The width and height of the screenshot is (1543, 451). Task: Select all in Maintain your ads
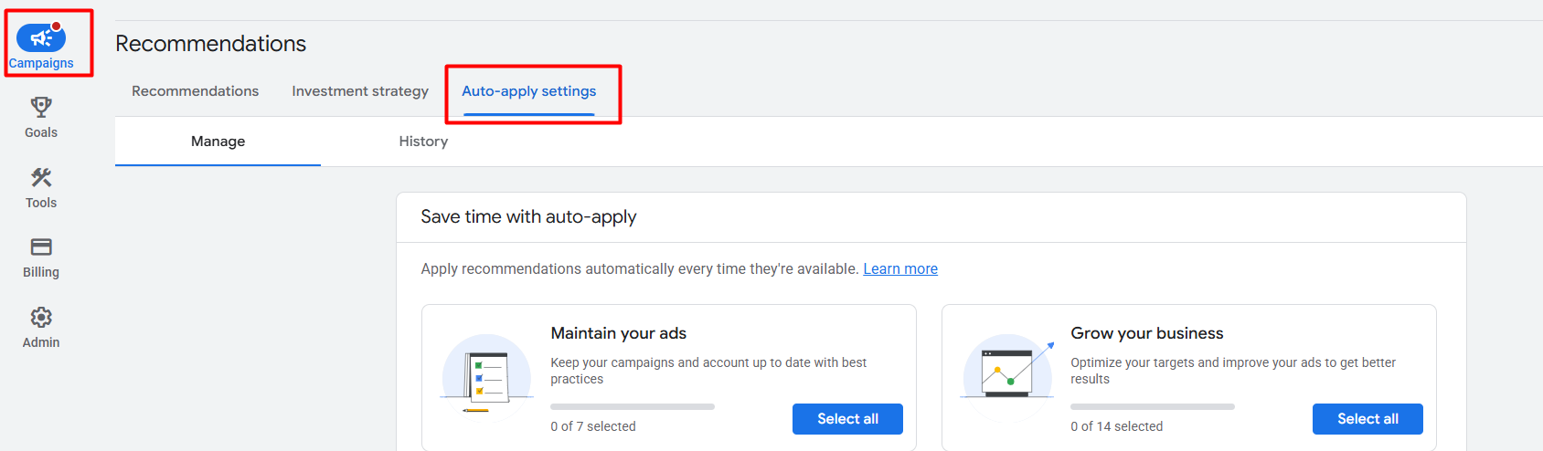(847, 419)
